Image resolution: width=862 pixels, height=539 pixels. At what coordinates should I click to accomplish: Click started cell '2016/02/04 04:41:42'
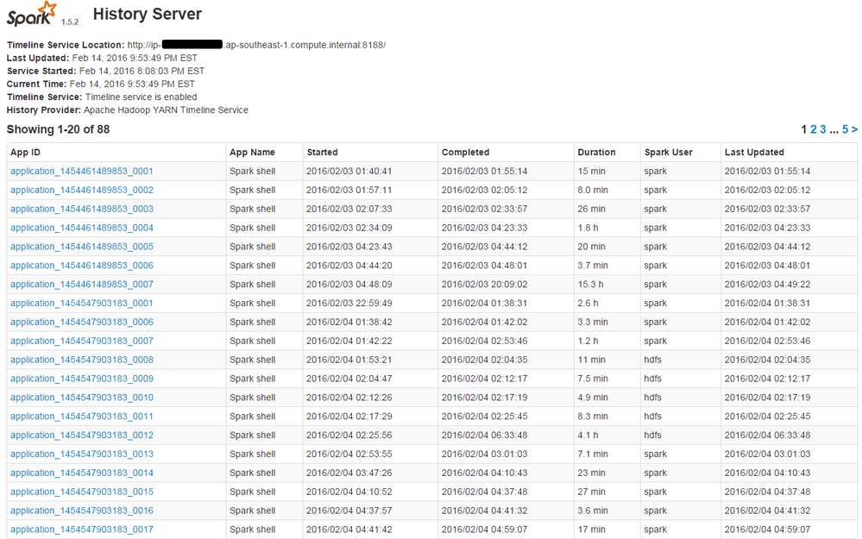(x=349, y=530)
